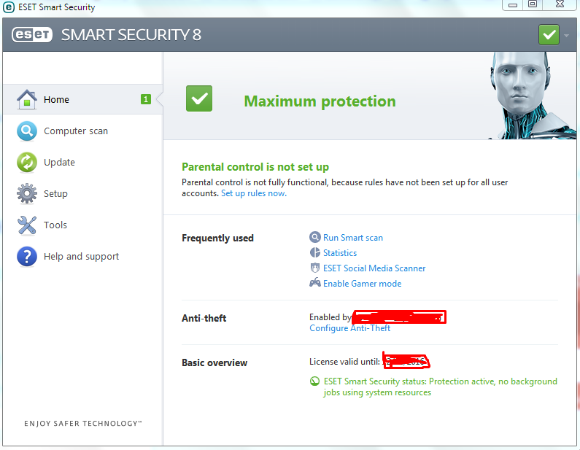Viewport: 580px width, 450px height.
Task: Click the green notification badge on Home
Action: 146,99
